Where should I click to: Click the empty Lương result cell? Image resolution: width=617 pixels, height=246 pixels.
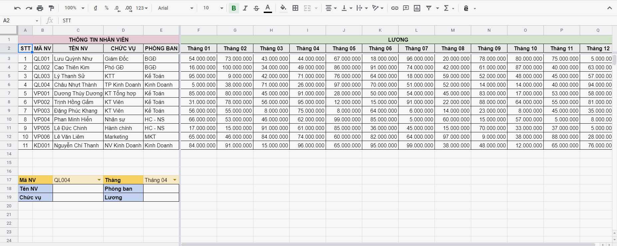[161, 197]
